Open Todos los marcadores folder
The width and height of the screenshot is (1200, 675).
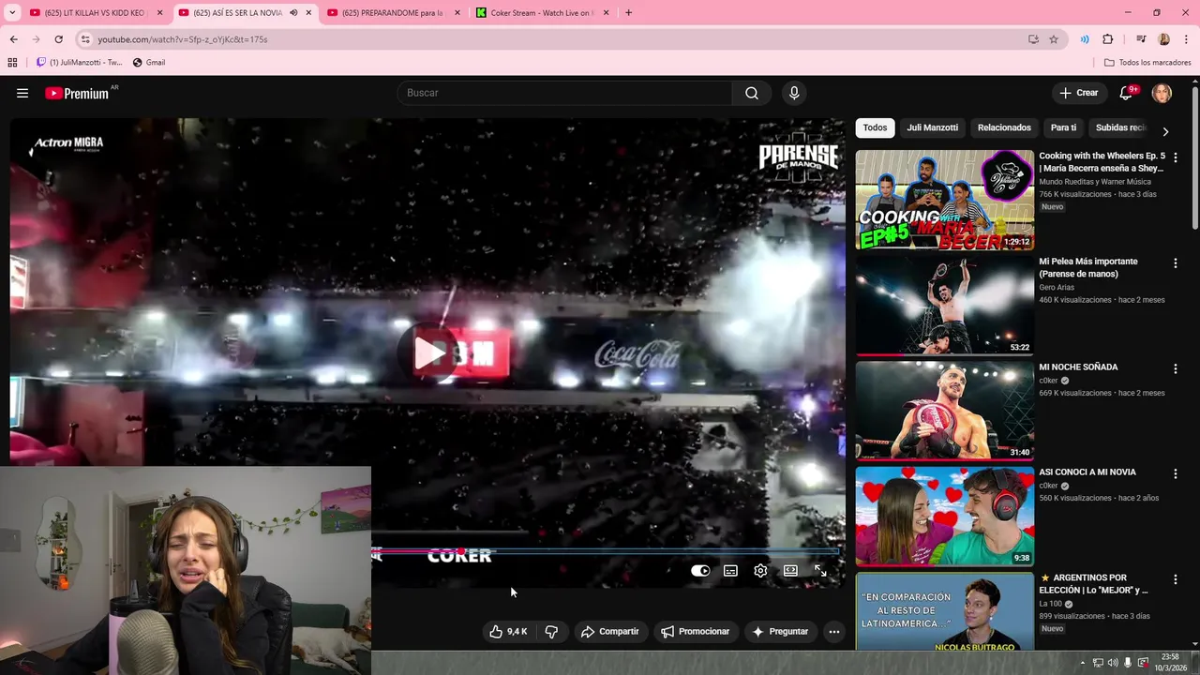(1147, 63)
